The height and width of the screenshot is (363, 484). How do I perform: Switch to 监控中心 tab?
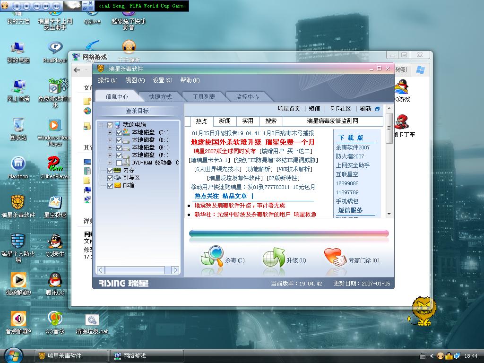[247, 96]
